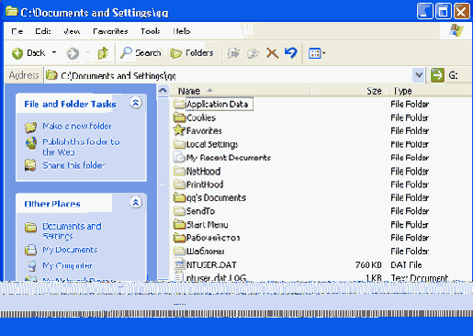Collapse the Other Places panel
Image resolution: width=473 pixels, height=336 pixels.
click(136, 202)
